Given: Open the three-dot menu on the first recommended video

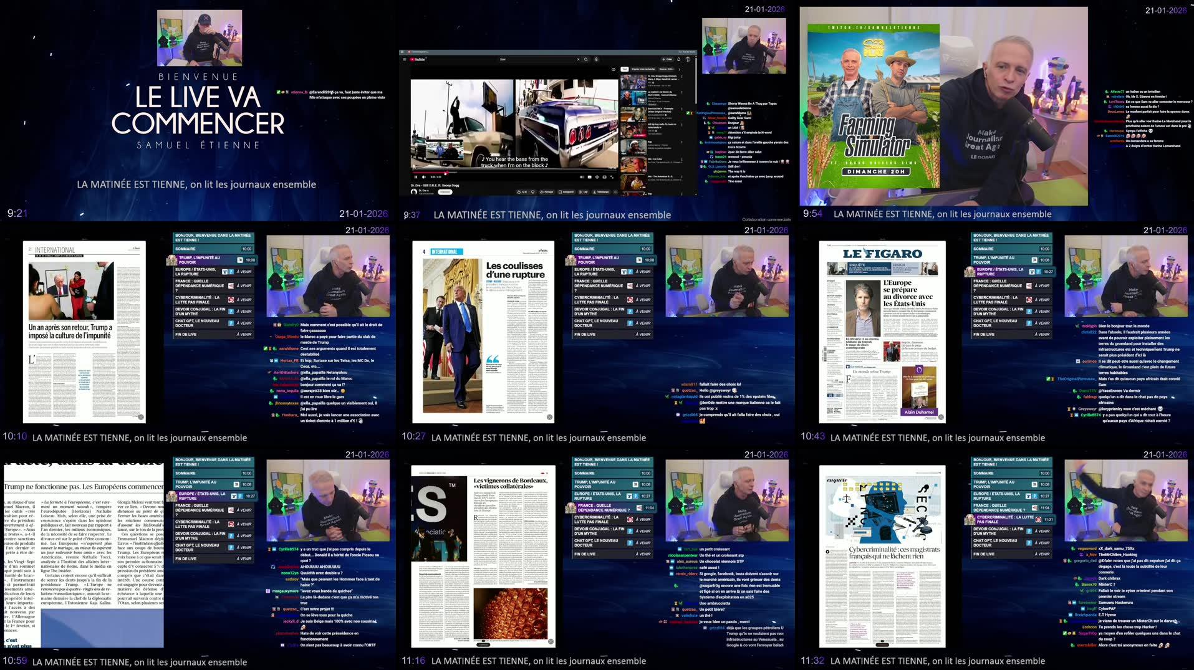Looking at the screenshot, I should click(682, 77).
